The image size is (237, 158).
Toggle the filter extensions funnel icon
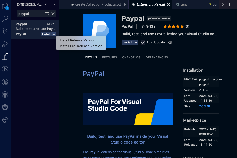coord(53,14)
